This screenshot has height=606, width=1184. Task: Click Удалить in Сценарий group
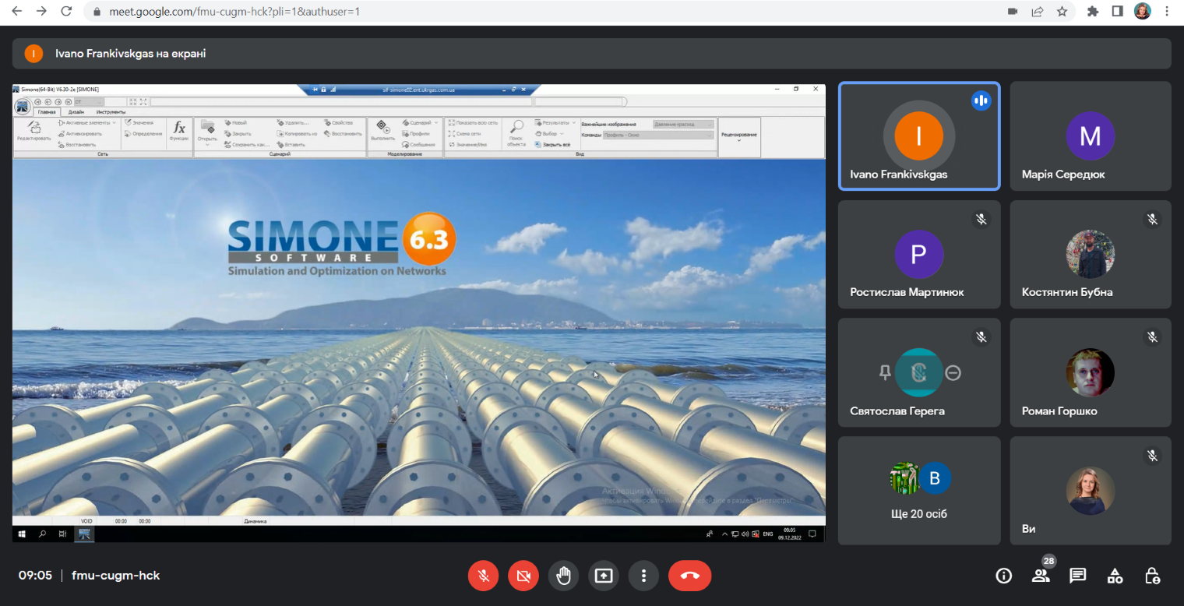point(293,122)
